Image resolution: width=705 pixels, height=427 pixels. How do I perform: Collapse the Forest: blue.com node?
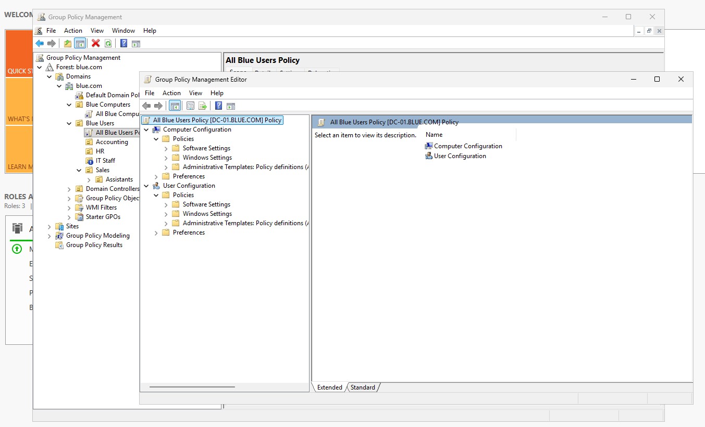coord(40,67)
